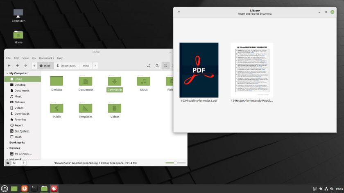Show places sidebar using the status bar folder button

(8, 163)
